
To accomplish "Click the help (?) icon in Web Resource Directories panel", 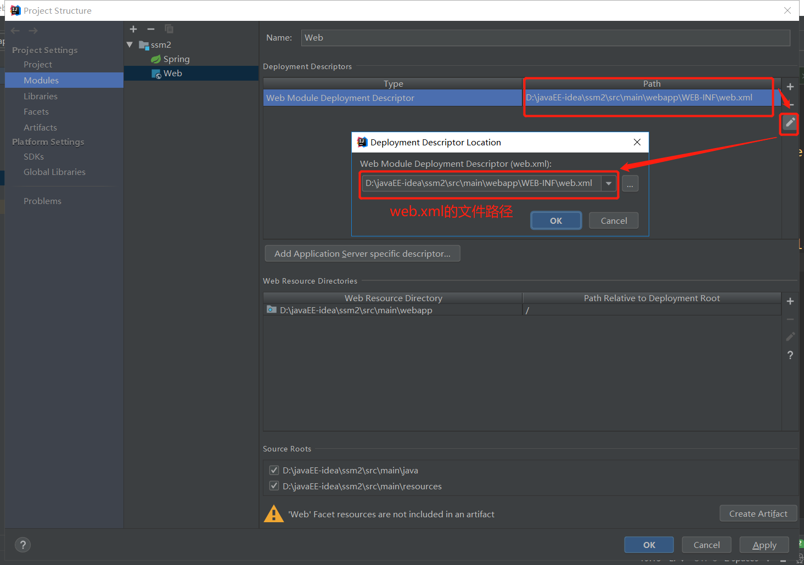I will coord(790,355).
